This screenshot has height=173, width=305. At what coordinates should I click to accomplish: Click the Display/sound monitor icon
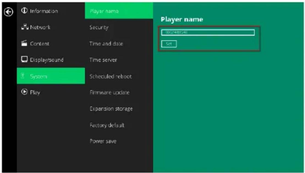(x=24, y=59)
